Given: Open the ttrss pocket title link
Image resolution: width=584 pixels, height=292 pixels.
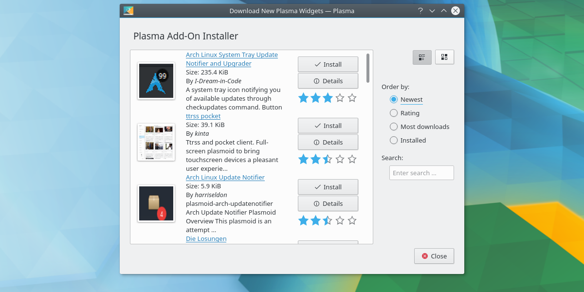Looking at the screenshot, I should click(x=203, y=116).
